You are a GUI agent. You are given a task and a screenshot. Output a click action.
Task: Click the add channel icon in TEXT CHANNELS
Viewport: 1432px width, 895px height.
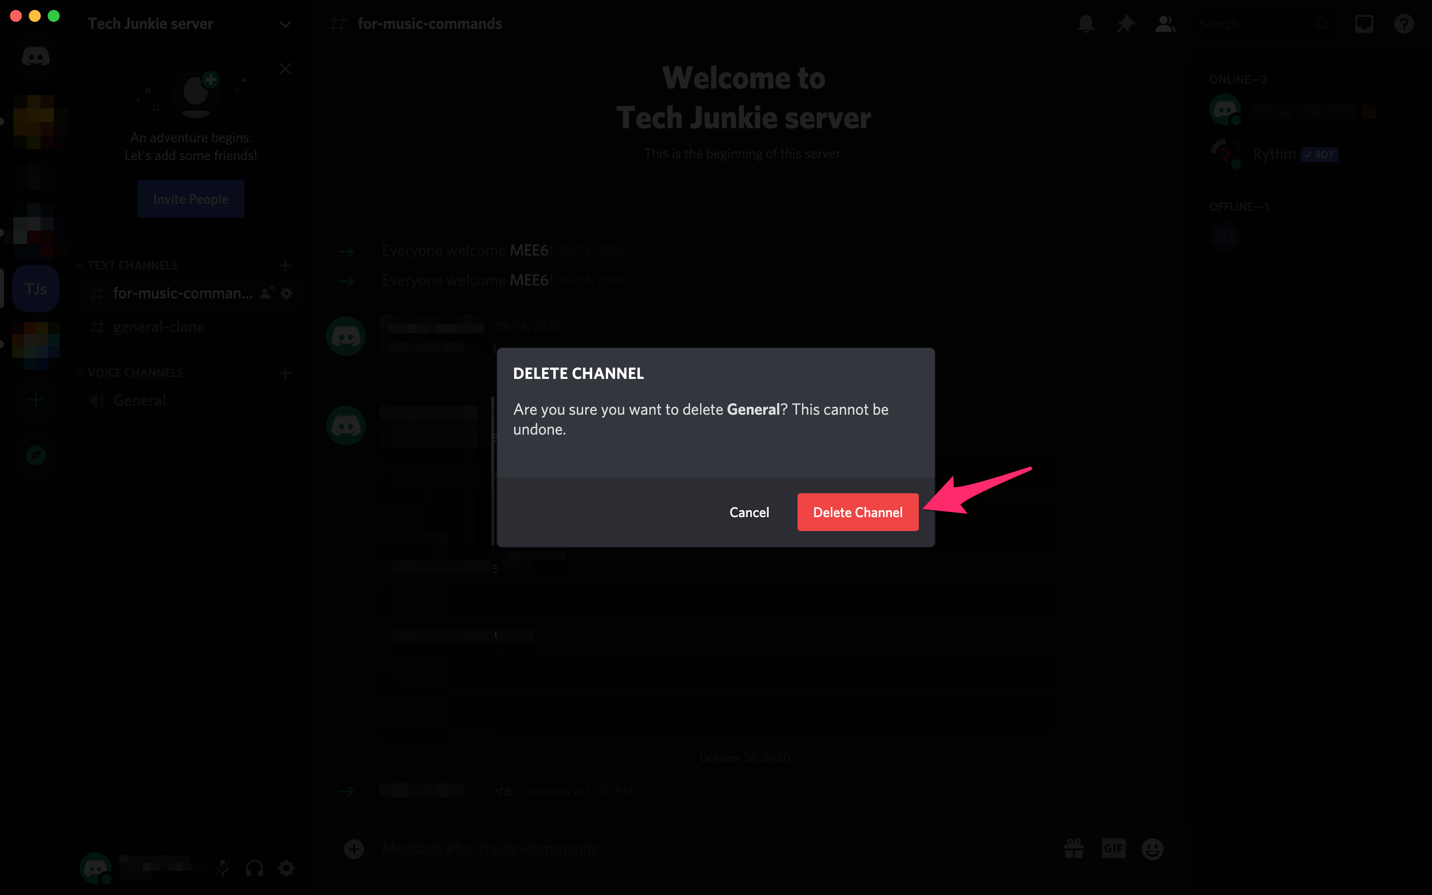click(284, 265)
